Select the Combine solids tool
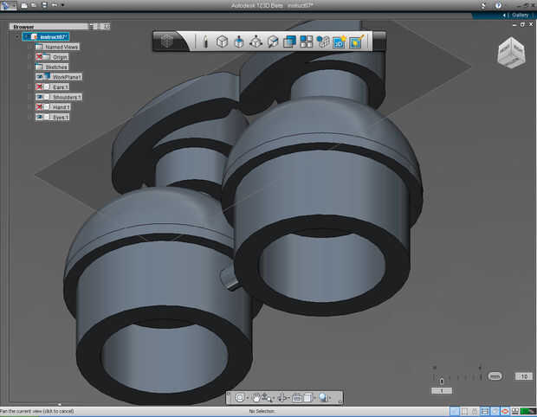This screenshot has width=537, height=417. (290, 42)
